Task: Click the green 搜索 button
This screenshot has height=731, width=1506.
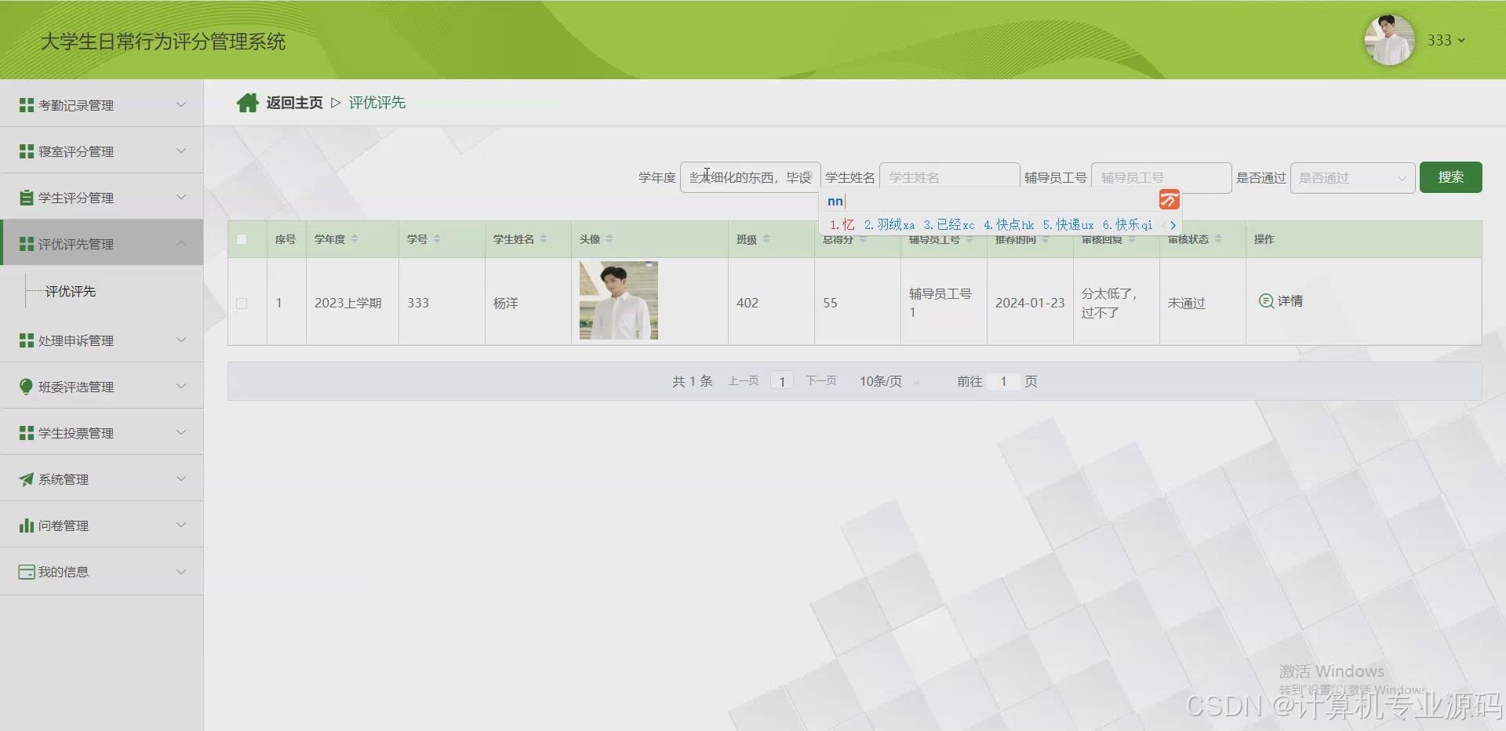Action: [1450, 177]
